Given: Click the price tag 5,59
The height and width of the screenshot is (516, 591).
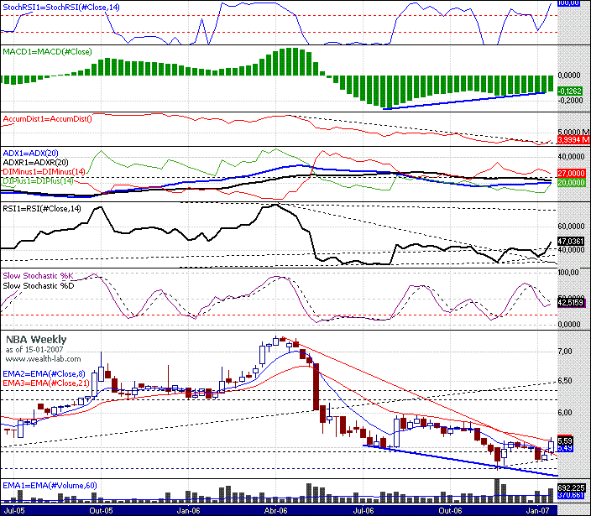Looking at the screenshot, I should tap(565, 440).
